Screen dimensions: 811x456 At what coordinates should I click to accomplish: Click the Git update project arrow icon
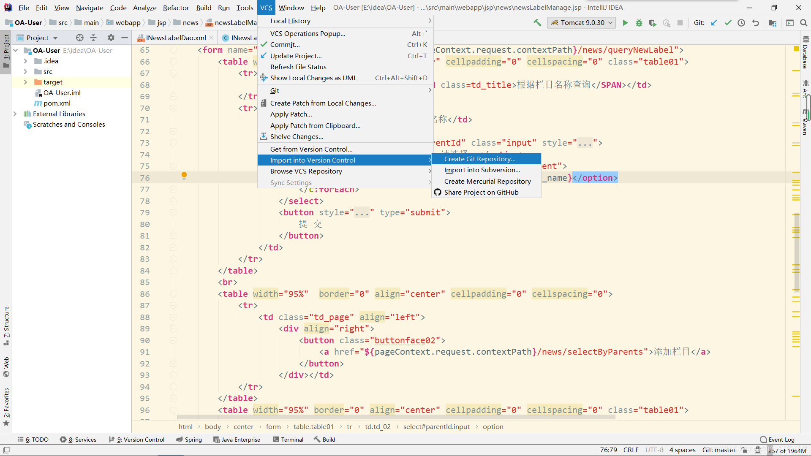pos(714,23)
